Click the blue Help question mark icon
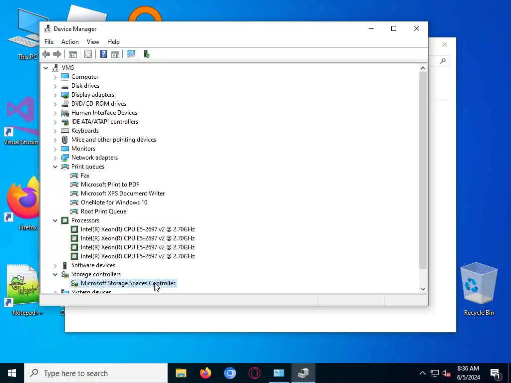 [x=103, y=54]
